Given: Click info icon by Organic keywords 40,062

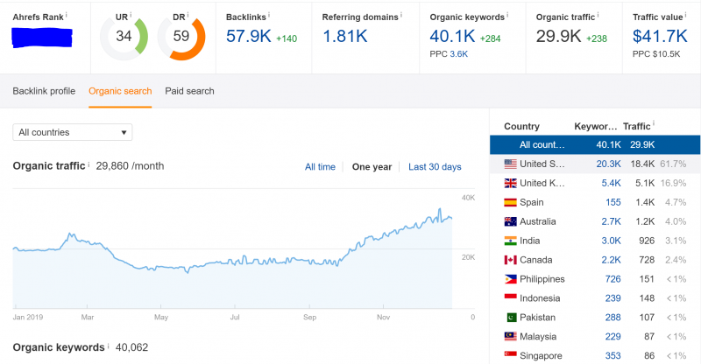Looking at the screenshot, I should [108, 346].
